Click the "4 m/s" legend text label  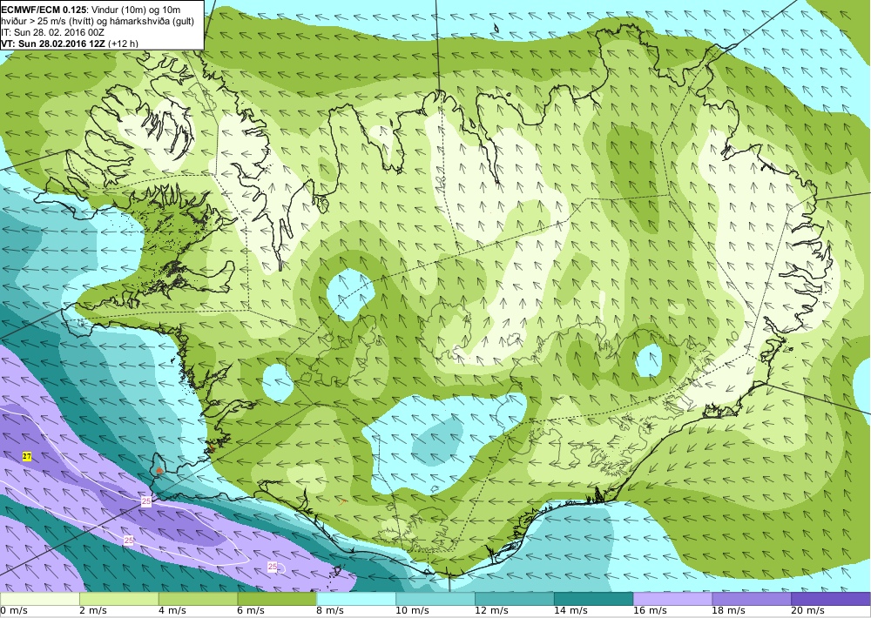pyautogui.click(x=172, y=611)
